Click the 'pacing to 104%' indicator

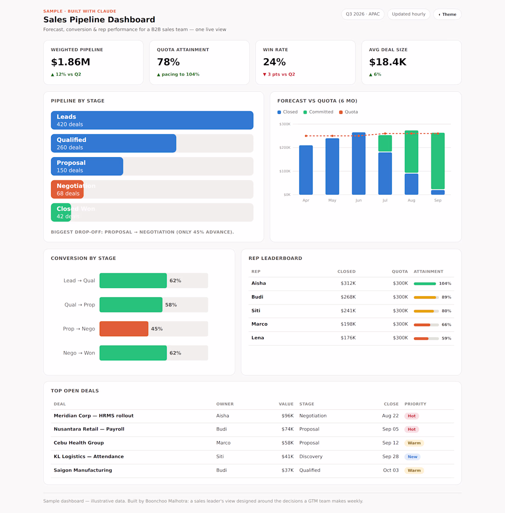[x=178, y=74]
